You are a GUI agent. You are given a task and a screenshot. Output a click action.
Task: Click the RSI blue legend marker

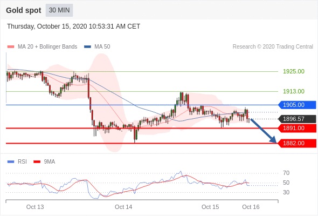pyautogui.click(x=11, y=162)
